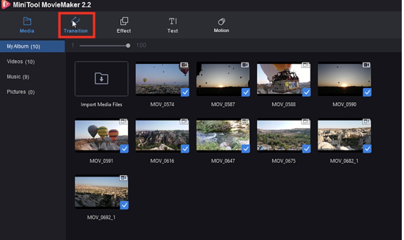
Task: Click the MOV_0692_1 file name
Action: click(101, 217)
